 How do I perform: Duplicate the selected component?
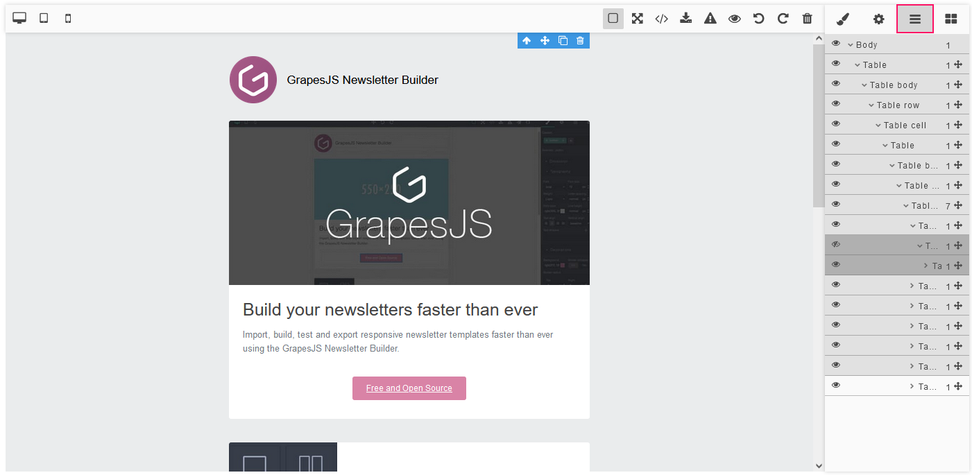(x=563, y=41)
